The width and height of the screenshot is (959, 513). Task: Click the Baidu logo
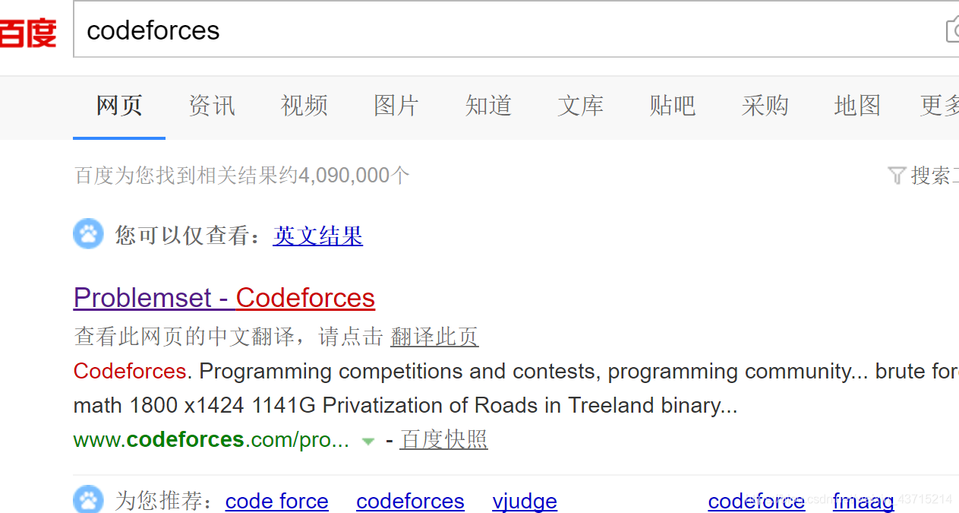(28, 33)
